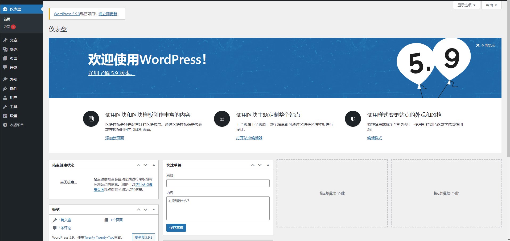Move 站点健康状态 panel up
The height and width of the screenshot is (241, 510).
tap(138, 165)
